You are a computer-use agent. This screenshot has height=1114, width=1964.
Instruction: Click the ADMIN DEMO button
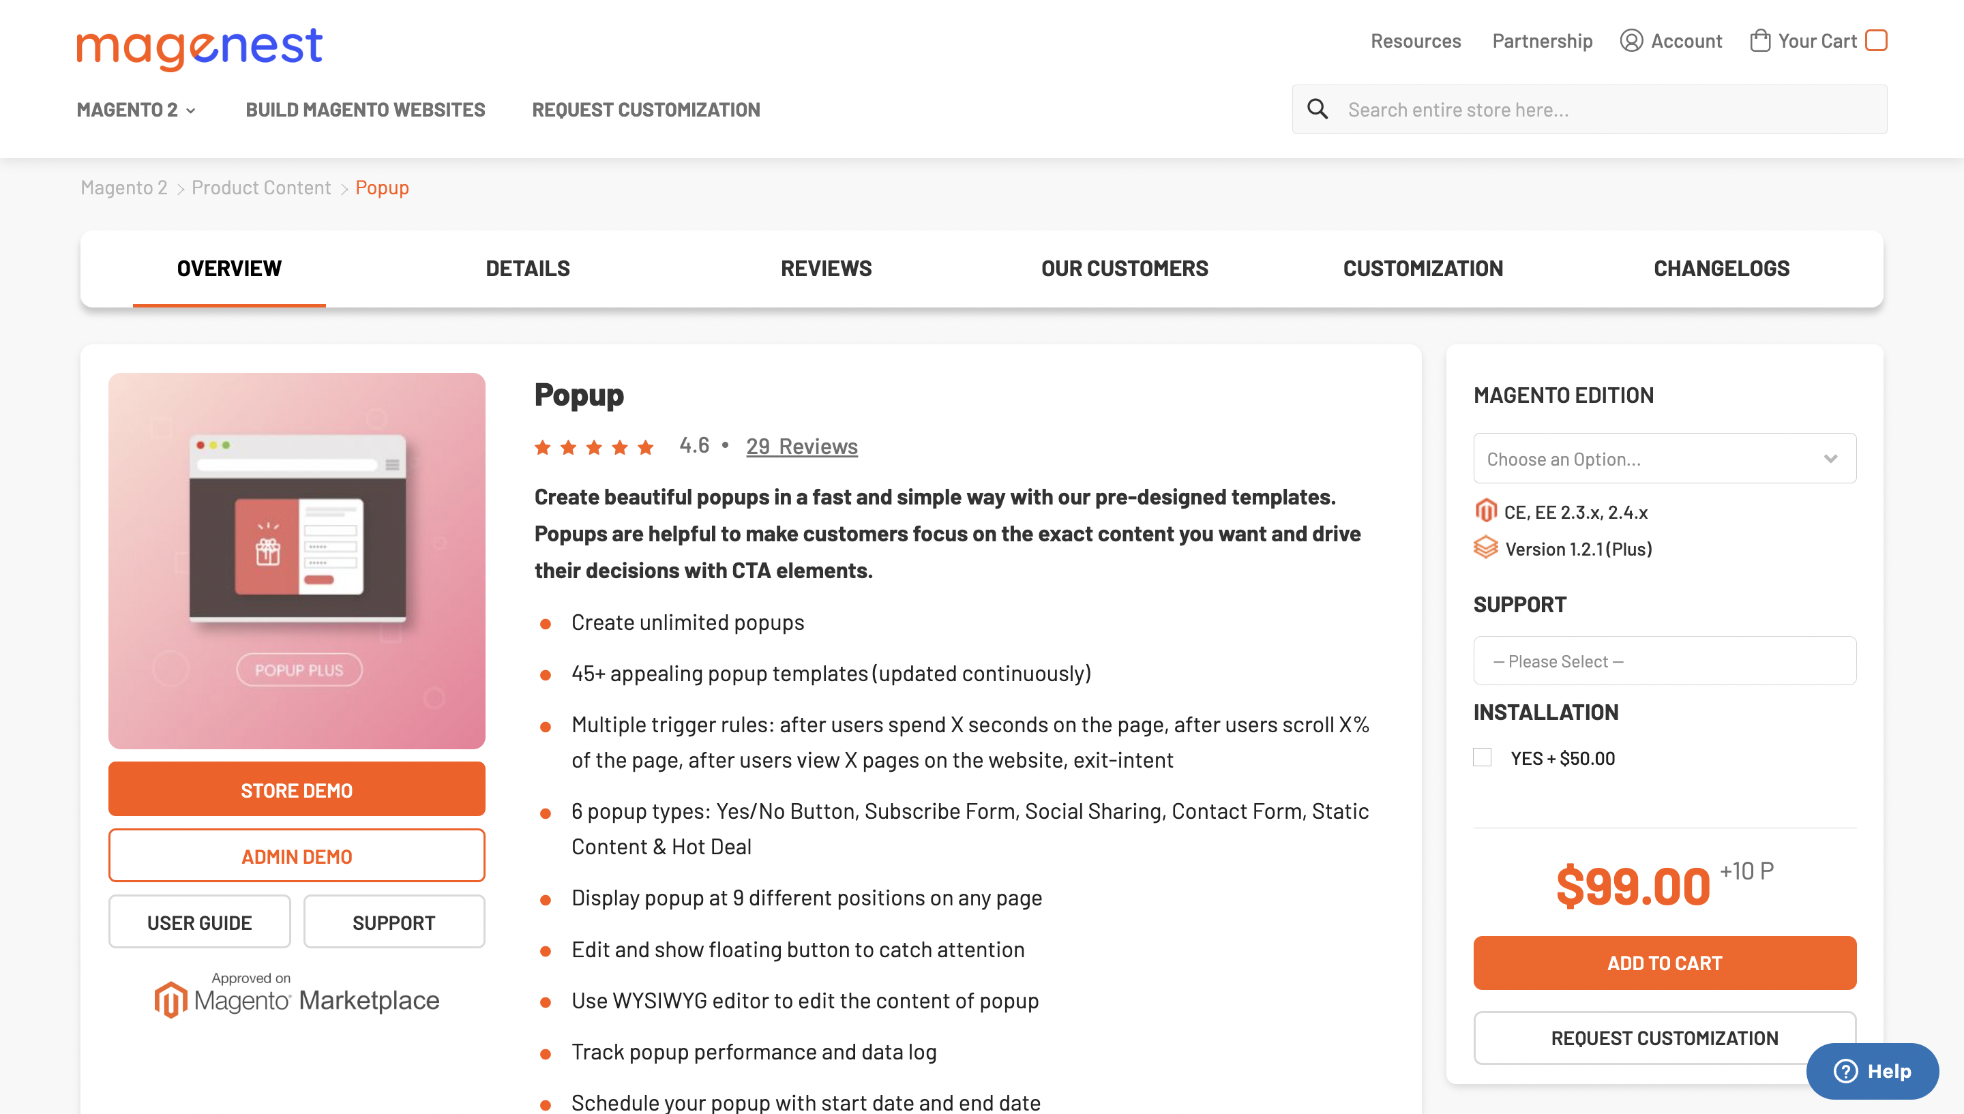pyautogui.click(x=297, y=856)
